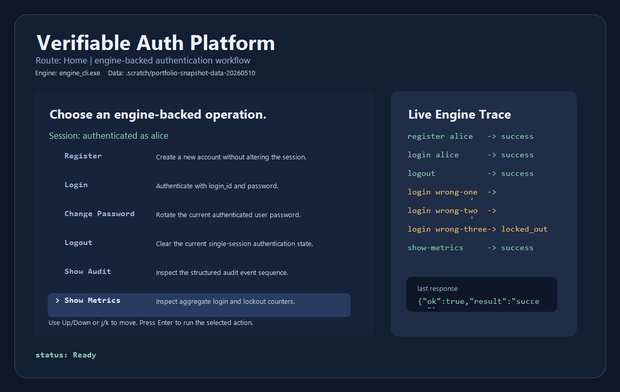The image size is (620, 392).
Task: Select the Show Audit operation
Action: (x=88, y=271)
